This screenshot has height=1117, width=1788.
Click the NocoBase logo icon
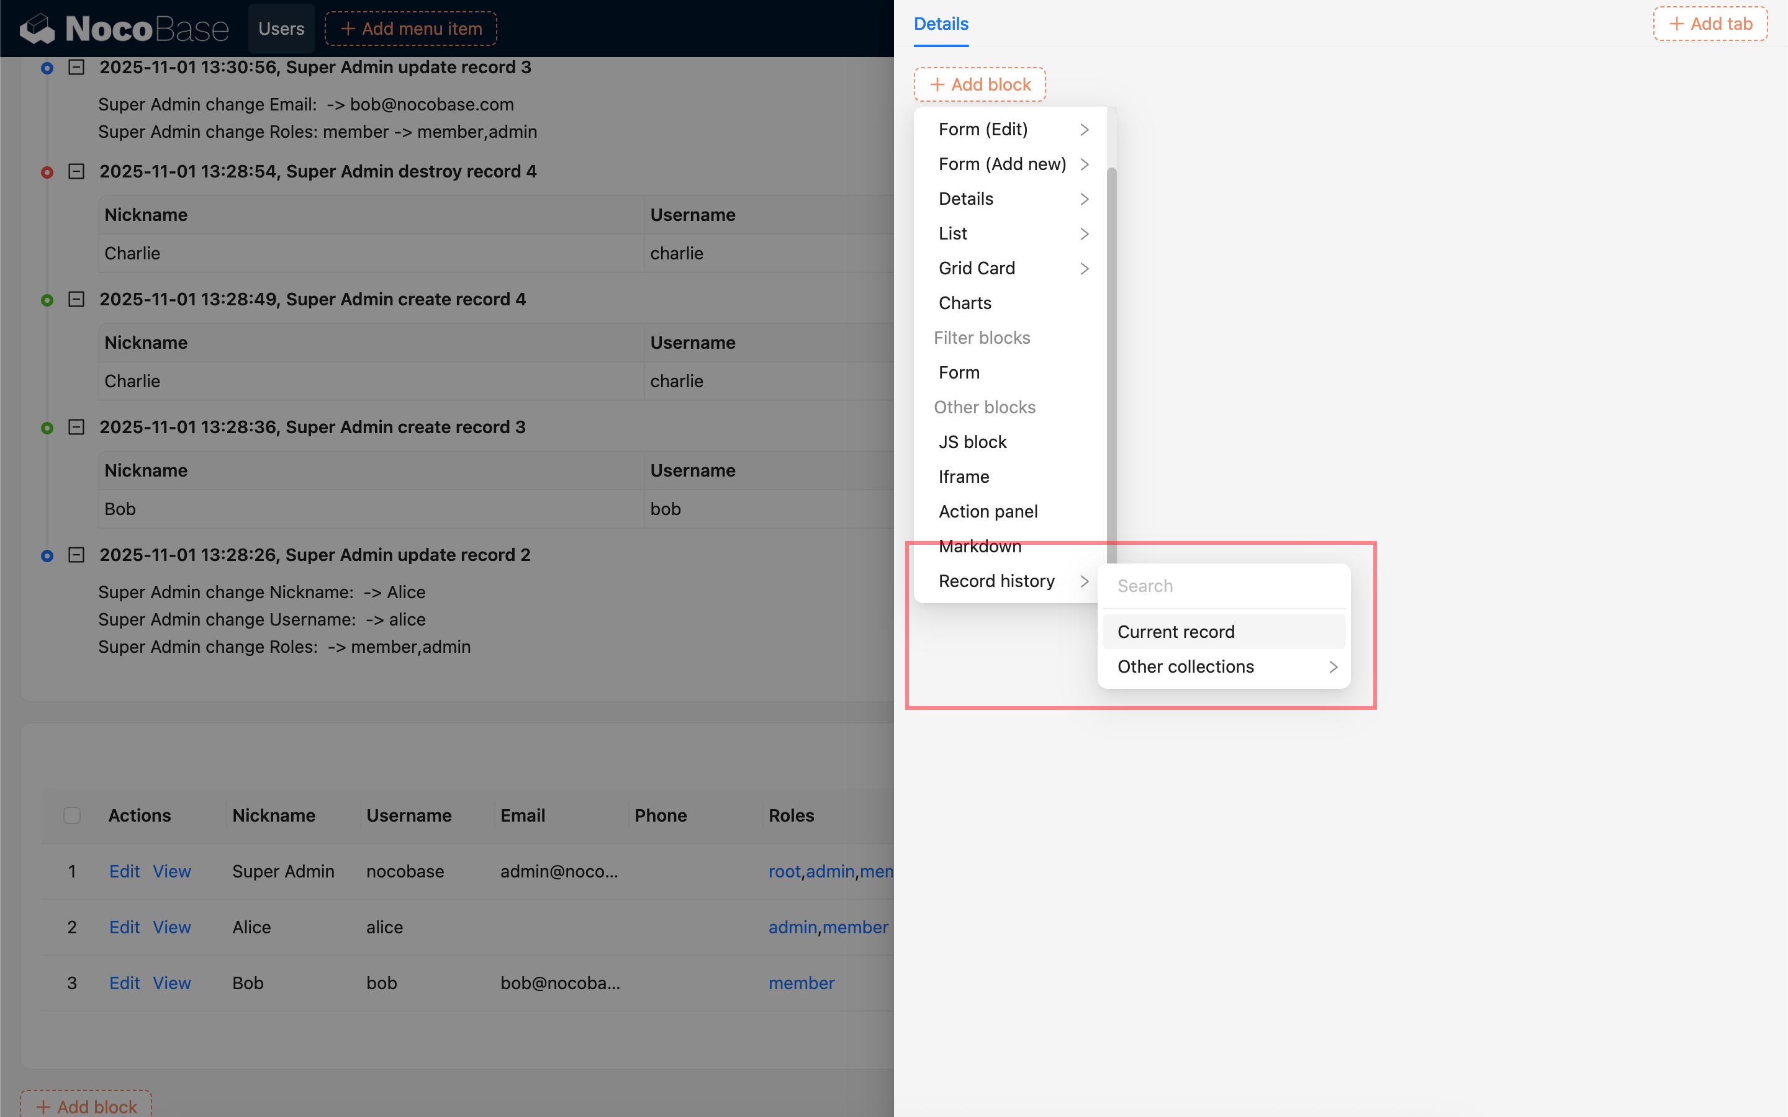(x=37, y=29)
